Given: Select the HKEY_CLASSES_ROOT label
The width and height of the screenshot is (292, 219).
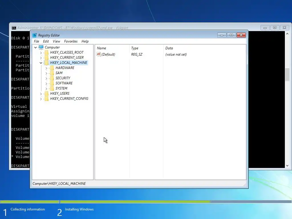Looking at the screenshot, I should pos(67,52).
